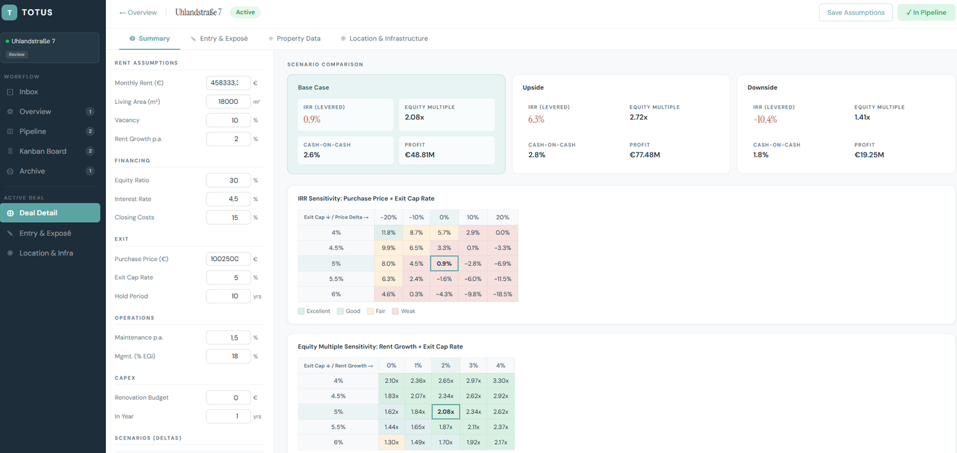
Task: Click the Review tag on the deal card
Action: pyautogui.click(x=16, y=54)
